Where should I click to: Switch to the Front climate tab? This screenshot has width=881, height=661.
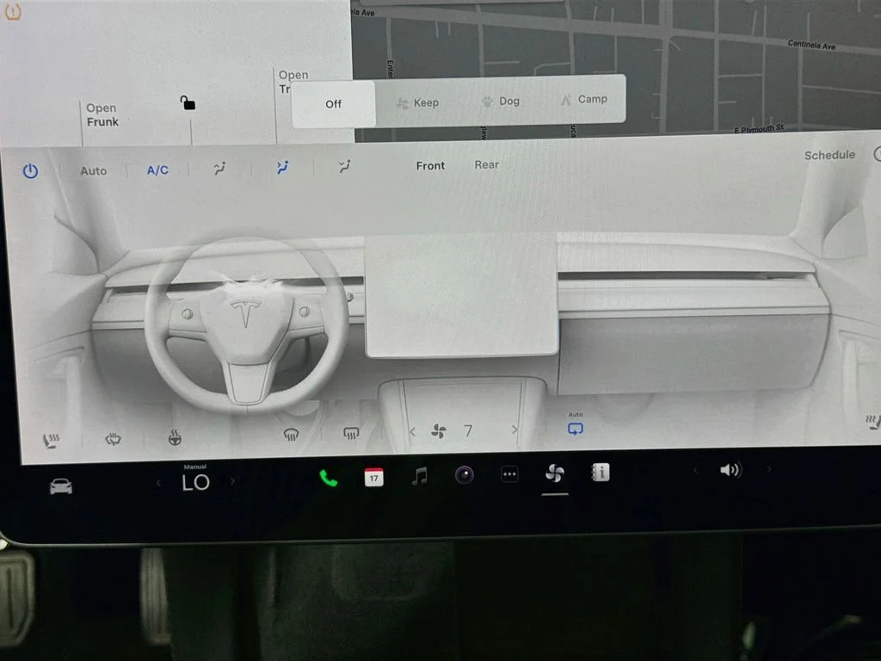coord(430,166)
